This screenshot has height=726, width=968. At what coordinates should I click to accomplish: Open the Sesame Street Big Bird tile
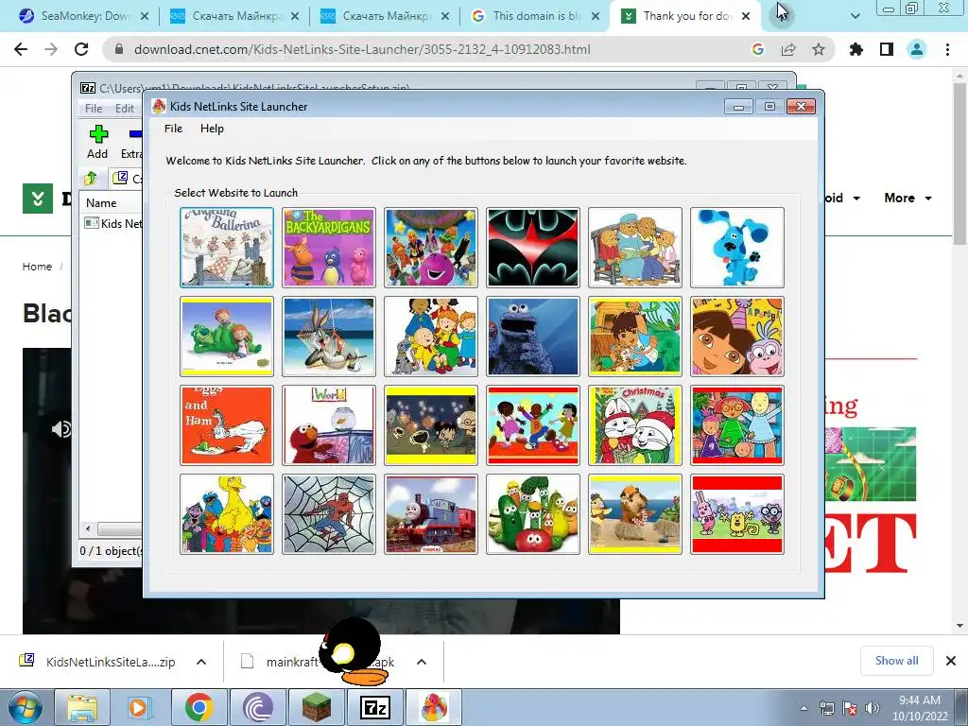pyautogui.click(x=227, y=513)
